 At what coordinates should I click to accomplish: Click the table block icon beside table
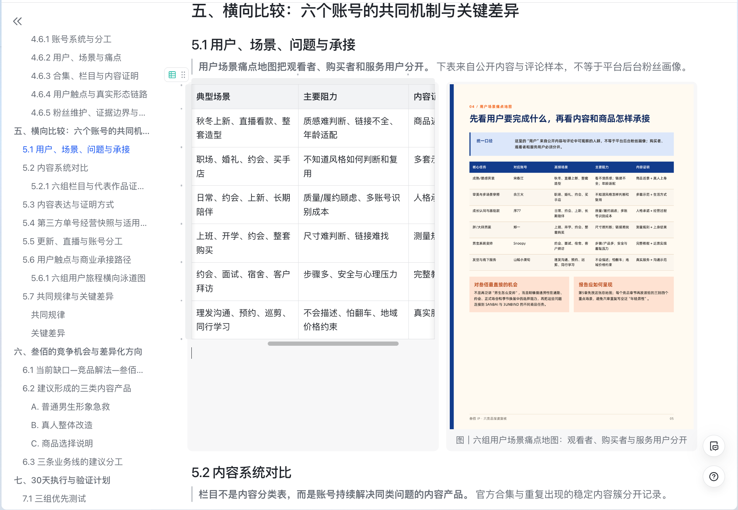pos(172,75)
